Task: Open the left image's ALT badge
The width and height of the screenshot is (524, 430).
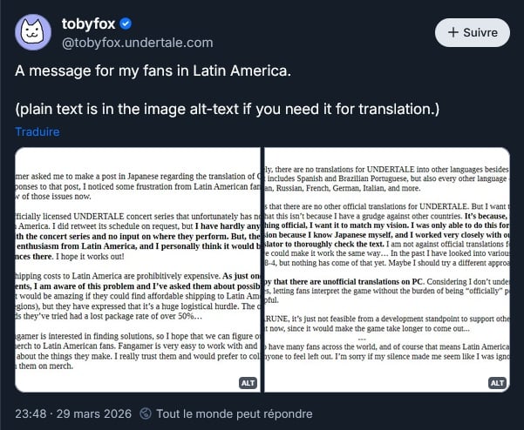Action: (x=248, y=382)
